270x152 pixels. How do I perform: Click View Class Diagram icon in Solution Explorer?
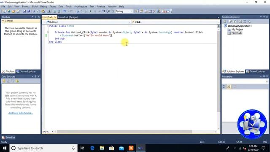pos(249,22)
